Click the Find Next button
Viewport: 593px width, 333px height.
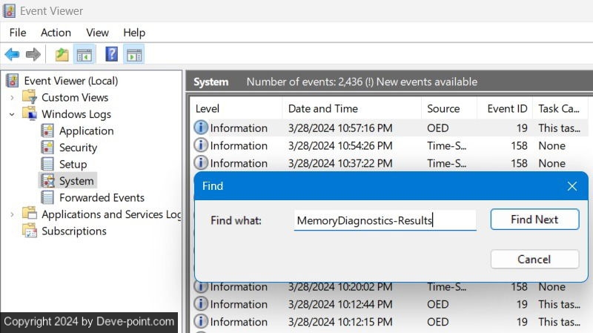[x=534, y=220]
